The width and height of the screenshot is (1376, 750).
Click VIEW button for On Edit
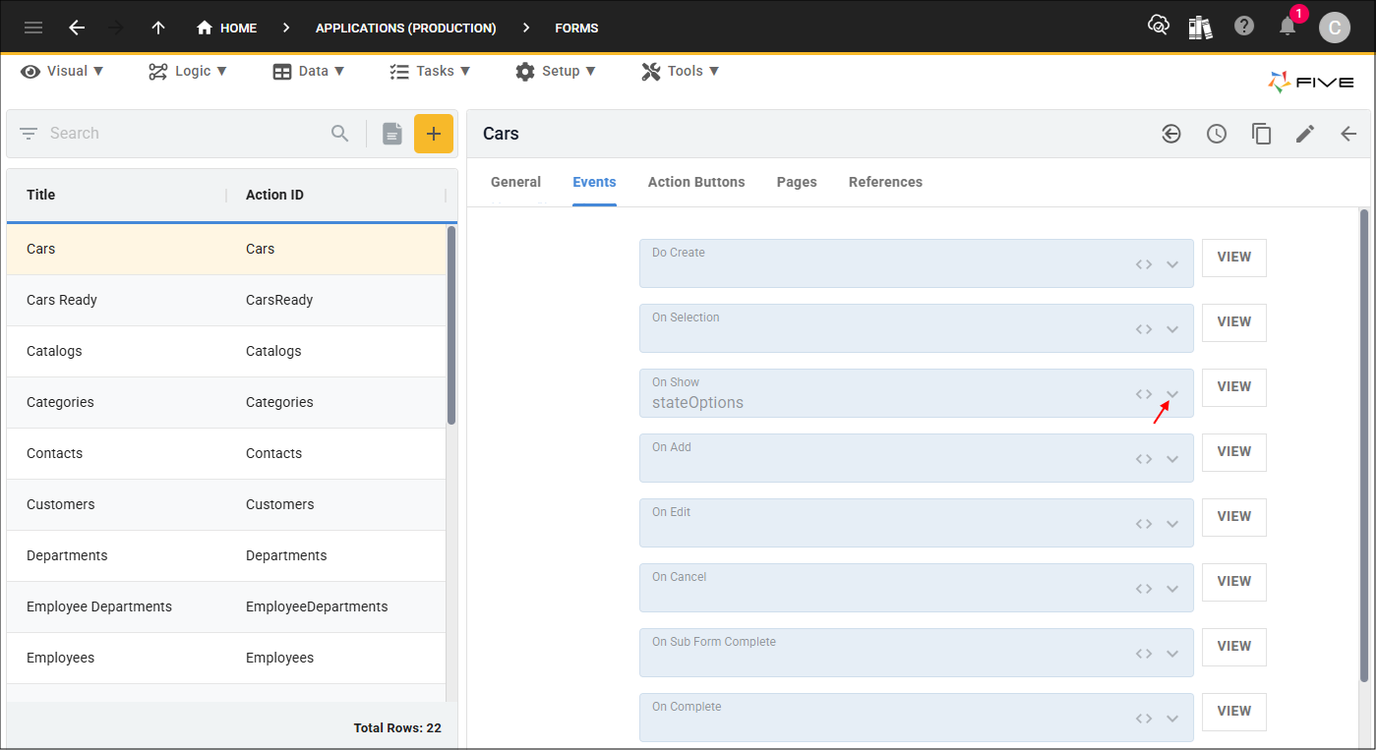click(1234, 517)
